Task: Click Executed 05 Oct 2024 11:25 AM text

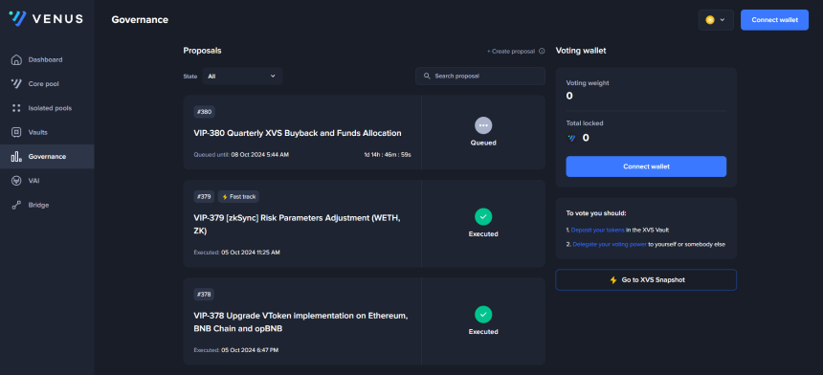Action: tap(236, 253)
